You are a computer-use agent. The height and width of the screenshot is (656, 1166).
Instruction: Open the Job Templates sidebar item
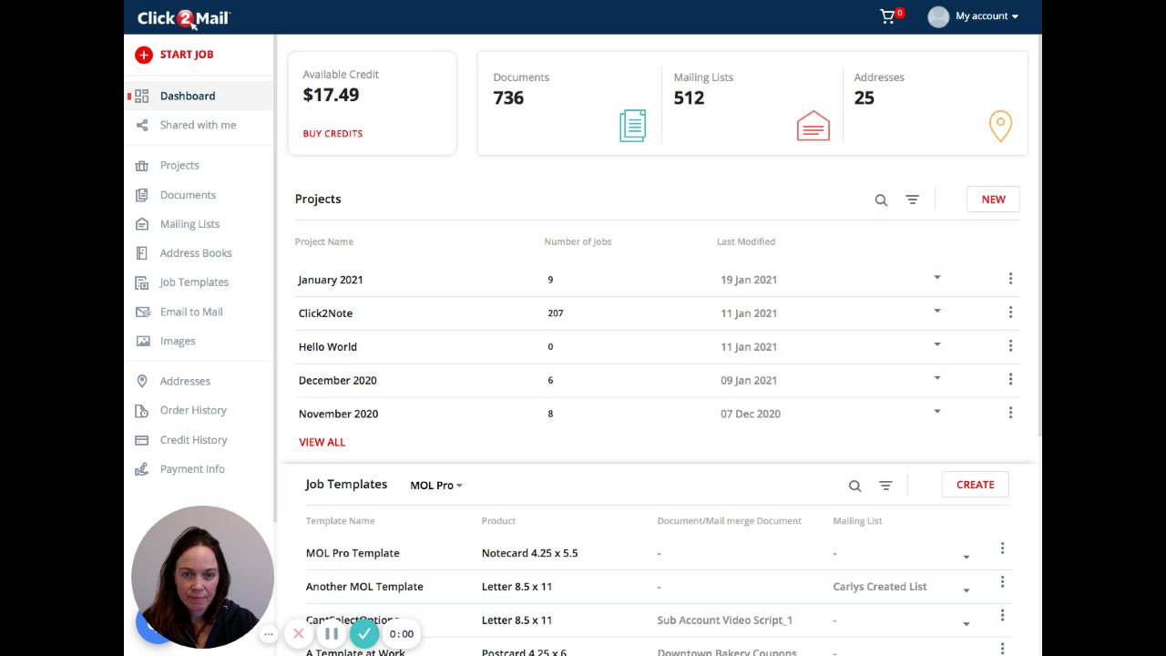tap(194, 282)
